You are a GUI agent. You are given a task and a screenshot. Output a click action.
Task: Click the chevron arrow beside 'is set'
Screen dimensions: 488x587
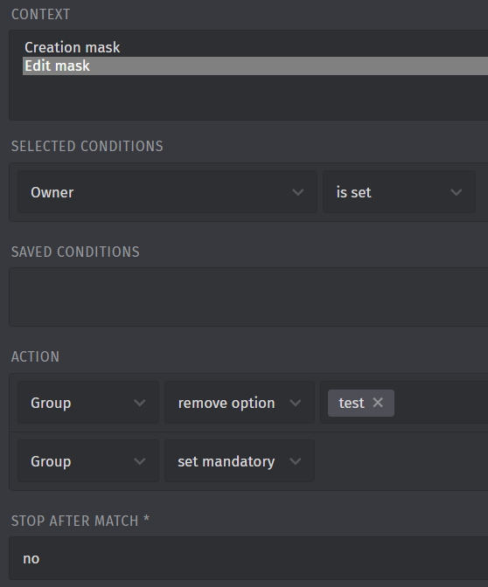coord(457,192)
